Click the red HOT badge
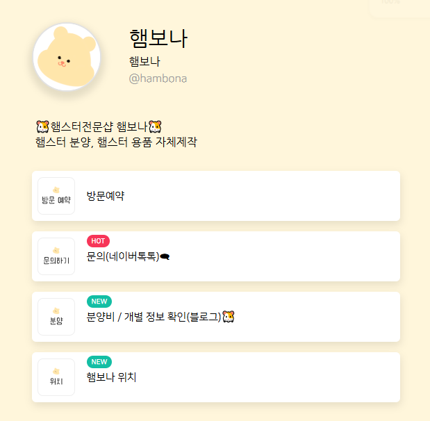Screen dimensions: 430x421 [98, 241]
